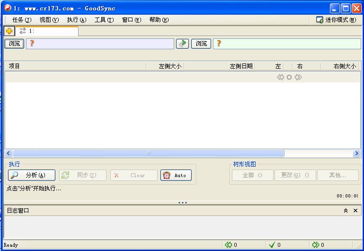Switch to 迷你模式 mini mode
Screen dimensions: 364x251
click(x=336, y=20)
